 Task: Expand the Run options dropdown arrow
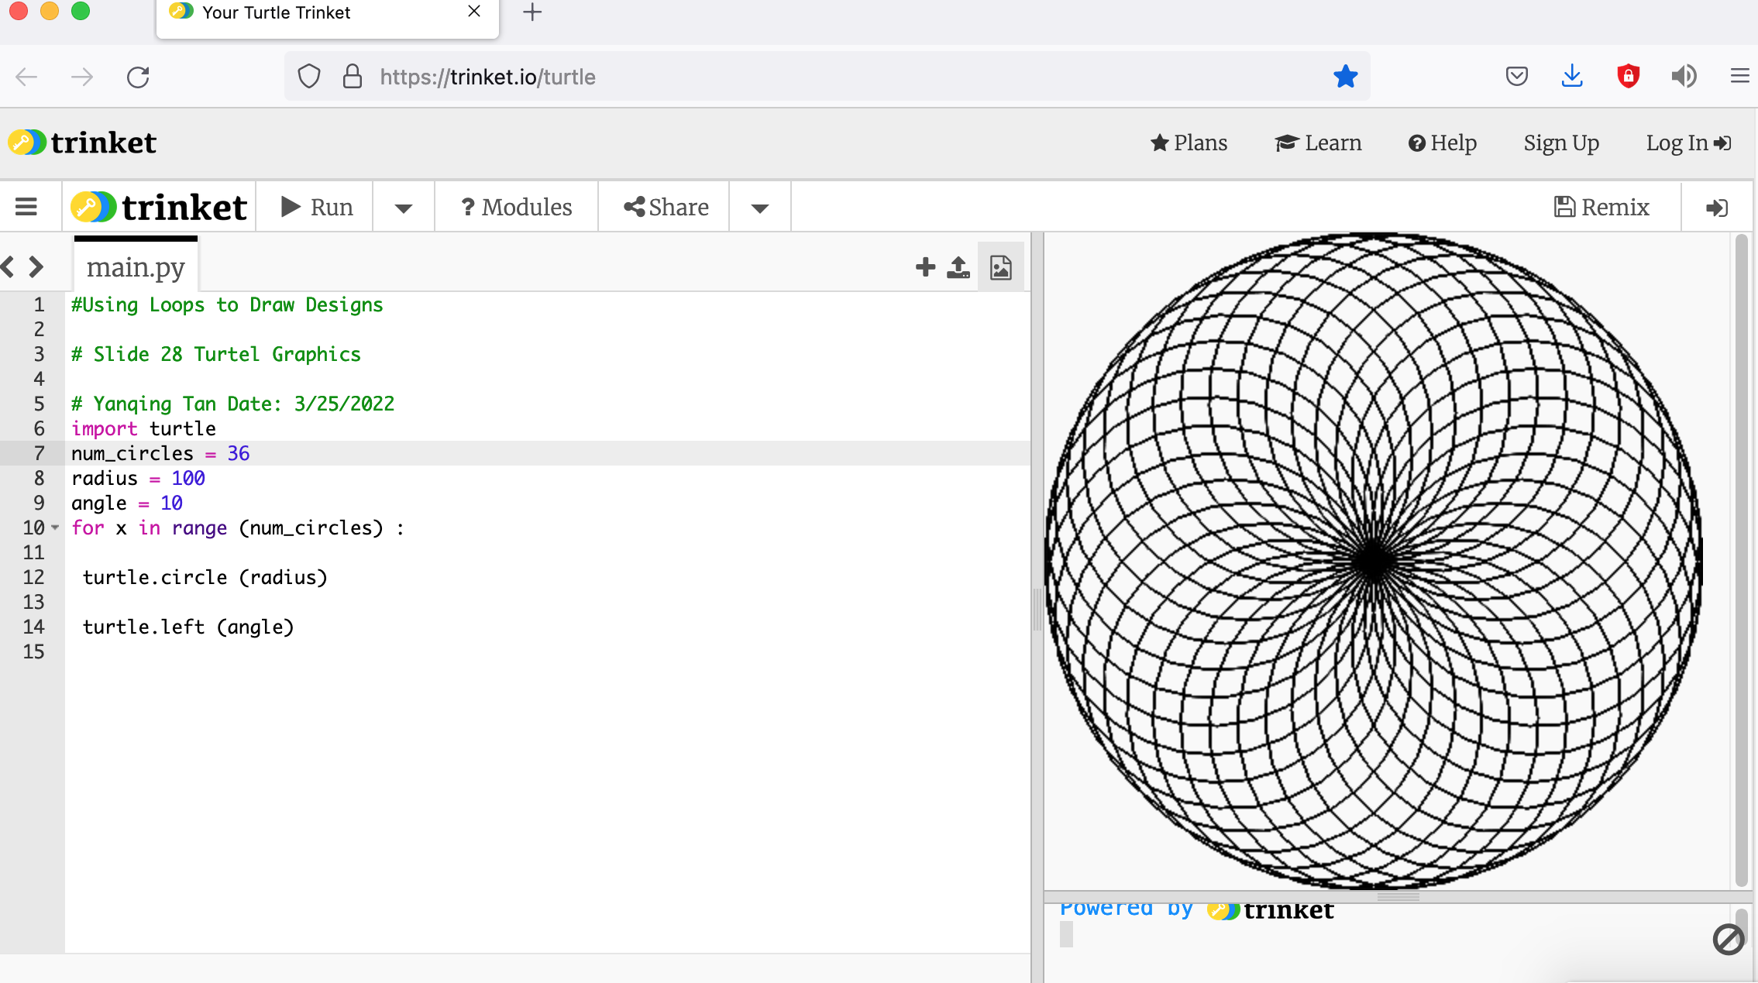pos(404,208)
